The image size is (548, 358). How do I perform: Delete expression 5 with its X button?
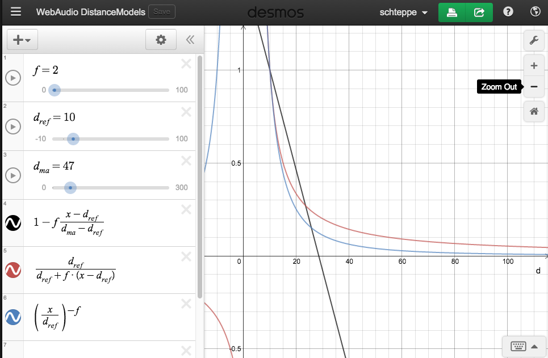[x=186, y=256]
